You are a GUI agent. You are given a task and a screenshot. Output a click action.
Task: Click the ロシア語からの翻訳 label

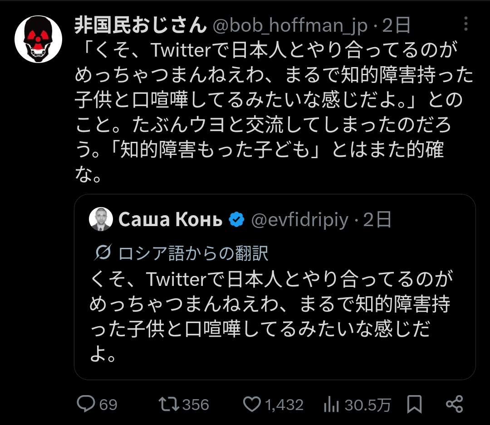pos(194,253)
